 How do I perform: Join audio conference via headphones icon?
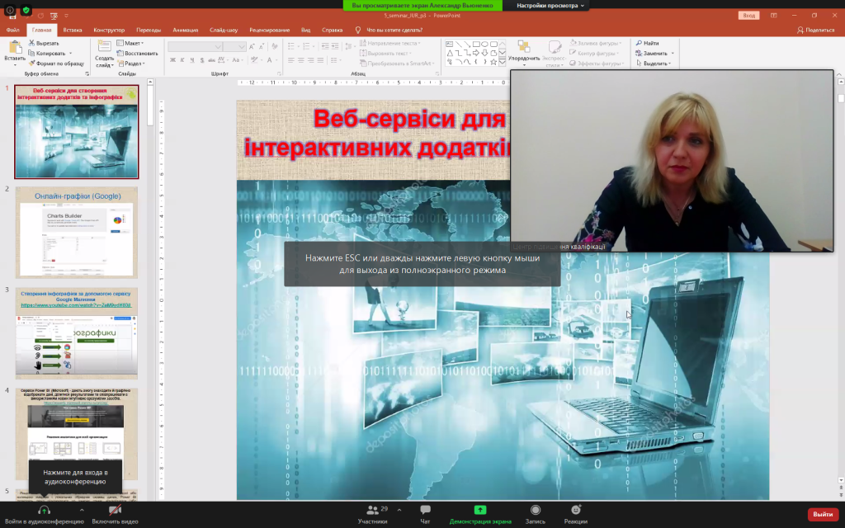tap(43, 511)
